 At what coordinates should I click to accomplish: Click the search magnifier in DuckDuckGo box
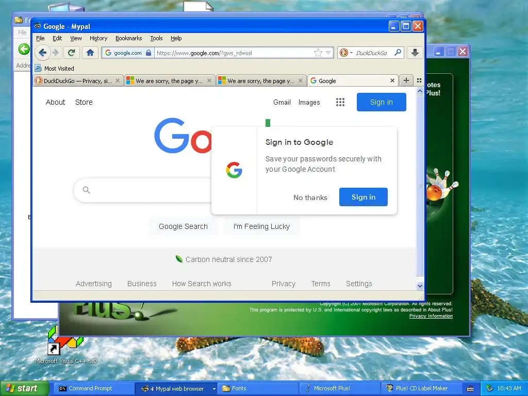coord(398,53)
